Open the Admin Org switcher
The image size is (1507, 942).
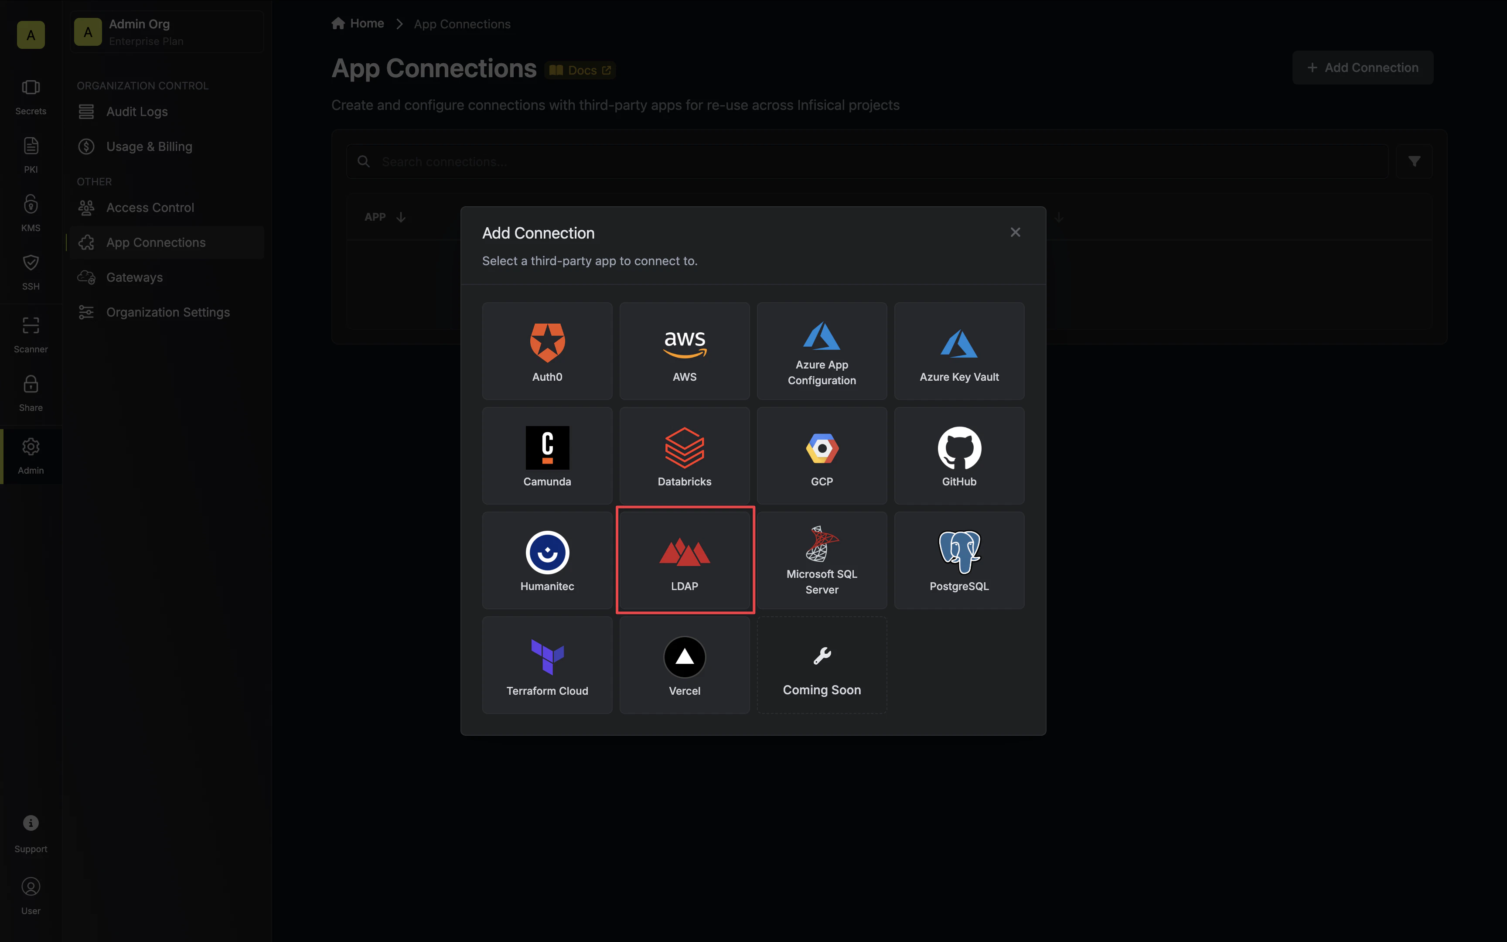[167, 32]
